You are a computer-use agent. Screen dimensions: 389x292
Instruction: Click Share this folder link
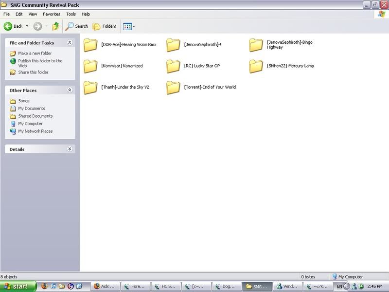point(33,72)
